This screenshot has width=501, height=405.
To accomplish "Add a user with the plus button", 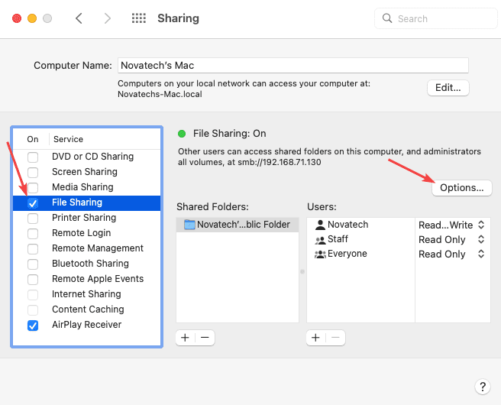I will 315,337.
